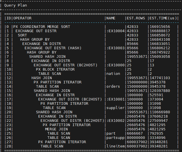Click the part table name
Screen dimensions: 182x152
111,133
